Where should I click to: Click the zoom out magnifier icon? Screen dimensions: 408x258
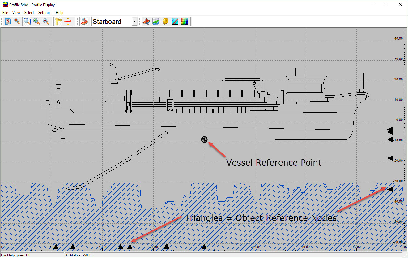(x=46, y=21)
